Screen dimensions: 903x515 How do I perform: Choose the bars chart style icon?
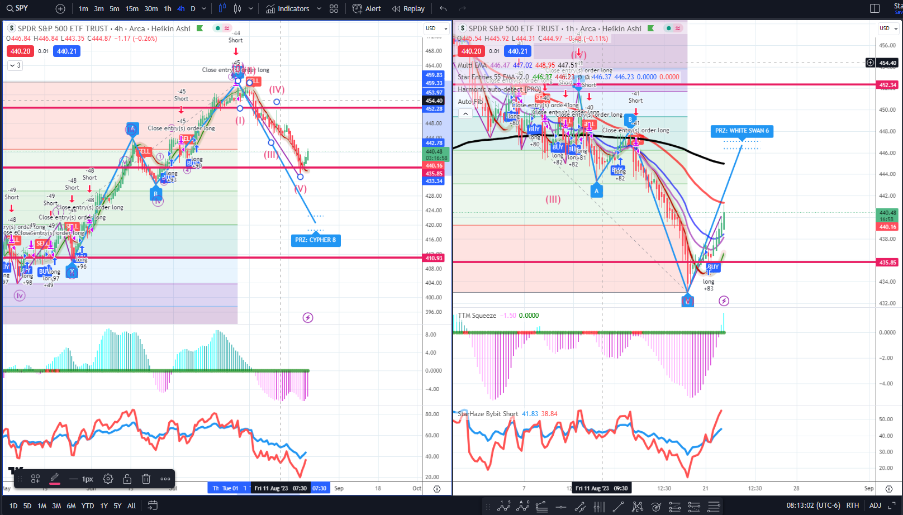[x=222, y=9]
